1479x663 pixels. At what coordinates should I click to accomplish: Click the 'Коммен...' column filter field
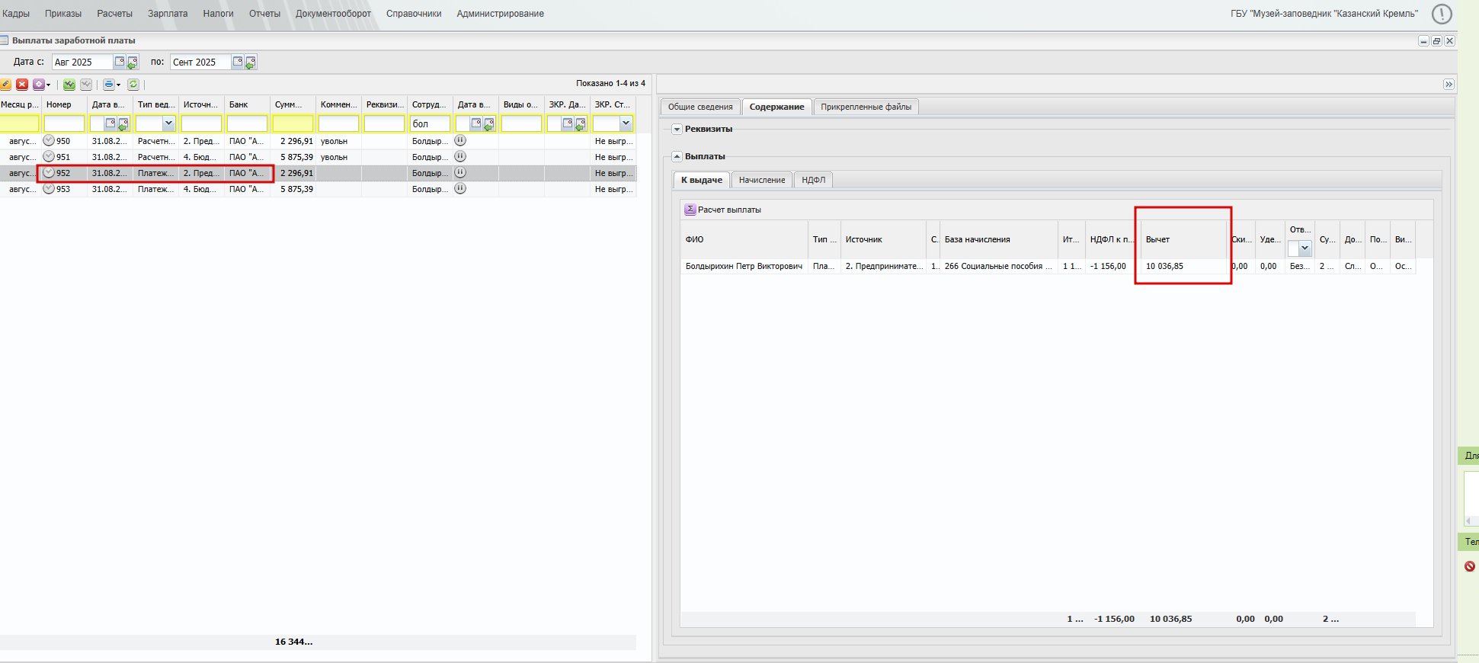click(x=338, y=123)
